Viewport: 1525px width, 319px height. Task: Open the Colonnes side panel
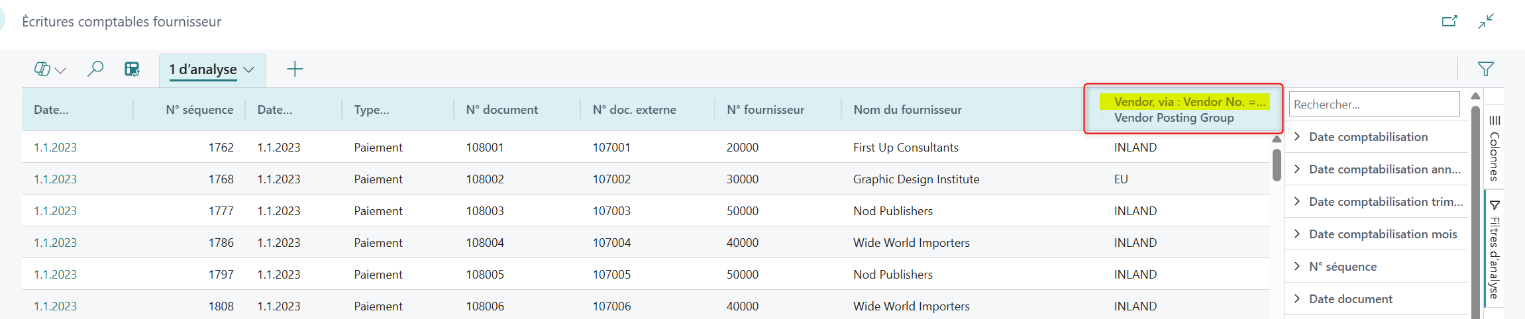point(1495,148)
